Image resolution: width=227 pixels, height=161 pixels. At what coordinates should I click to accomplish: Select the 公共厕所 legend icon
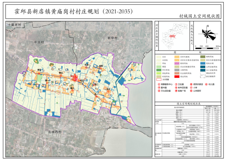point(191,91)
